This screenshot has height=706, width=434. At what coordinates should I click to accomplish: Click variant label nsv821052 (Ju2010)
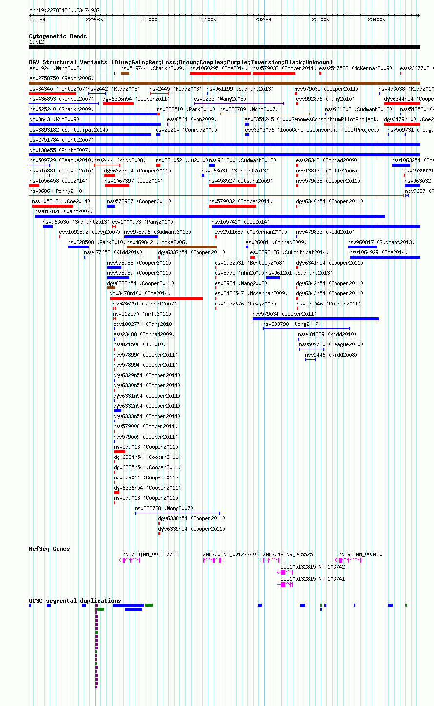tap(182, 160)
